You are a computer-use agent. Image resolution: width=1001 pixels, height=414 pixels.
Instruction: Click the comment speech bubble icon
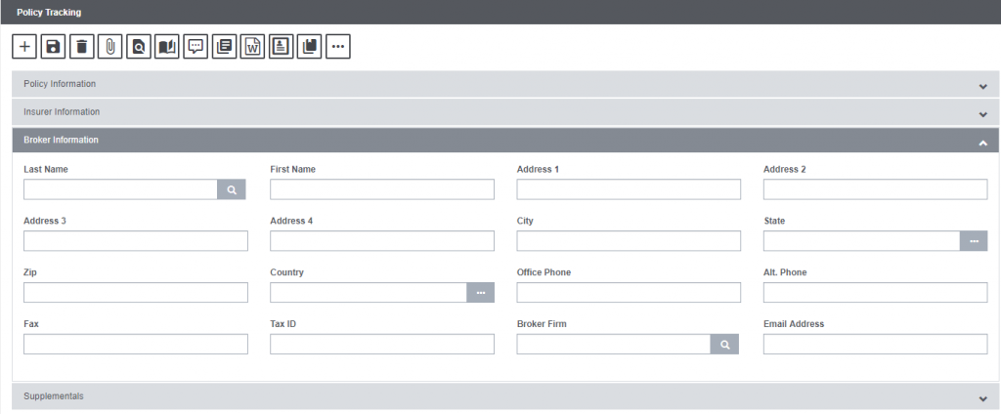[196, 47]
